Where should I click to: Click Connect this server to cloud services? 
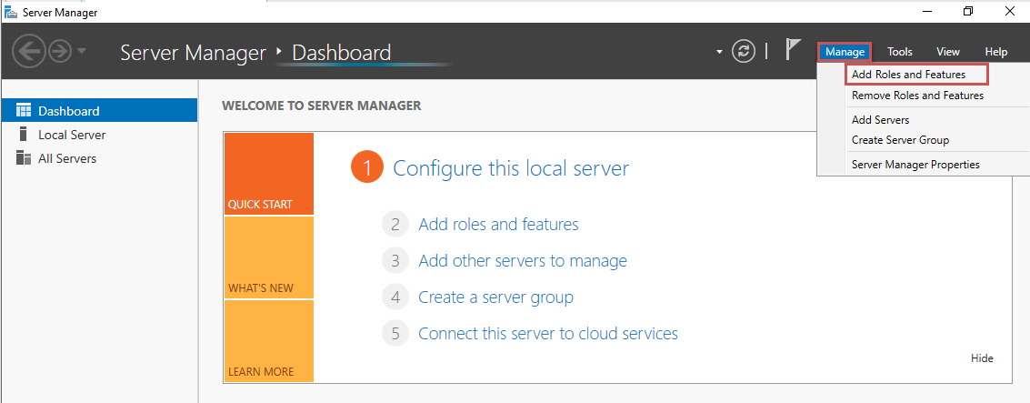(548, 333)
